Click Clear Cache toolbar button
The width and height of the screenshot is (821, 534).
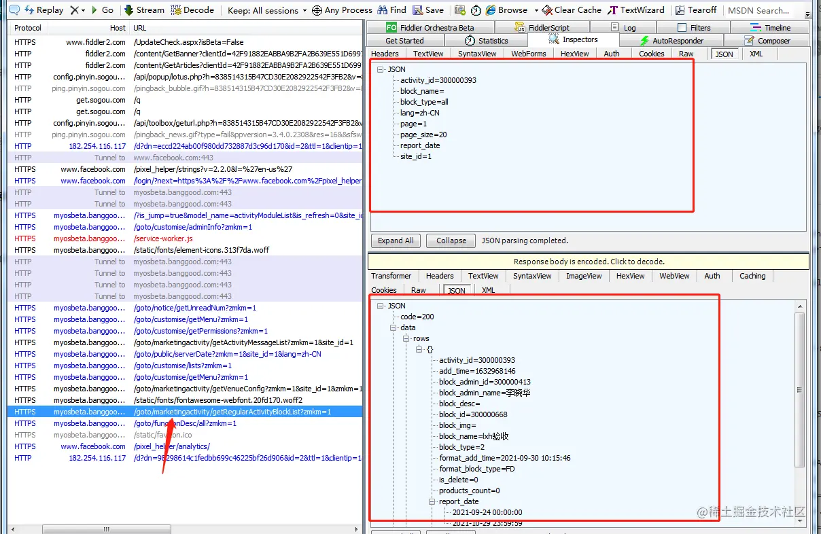click(572, 10)
